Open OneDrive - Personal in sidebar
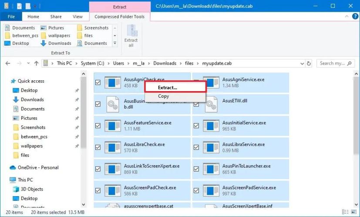 click(x=38, y=168)
